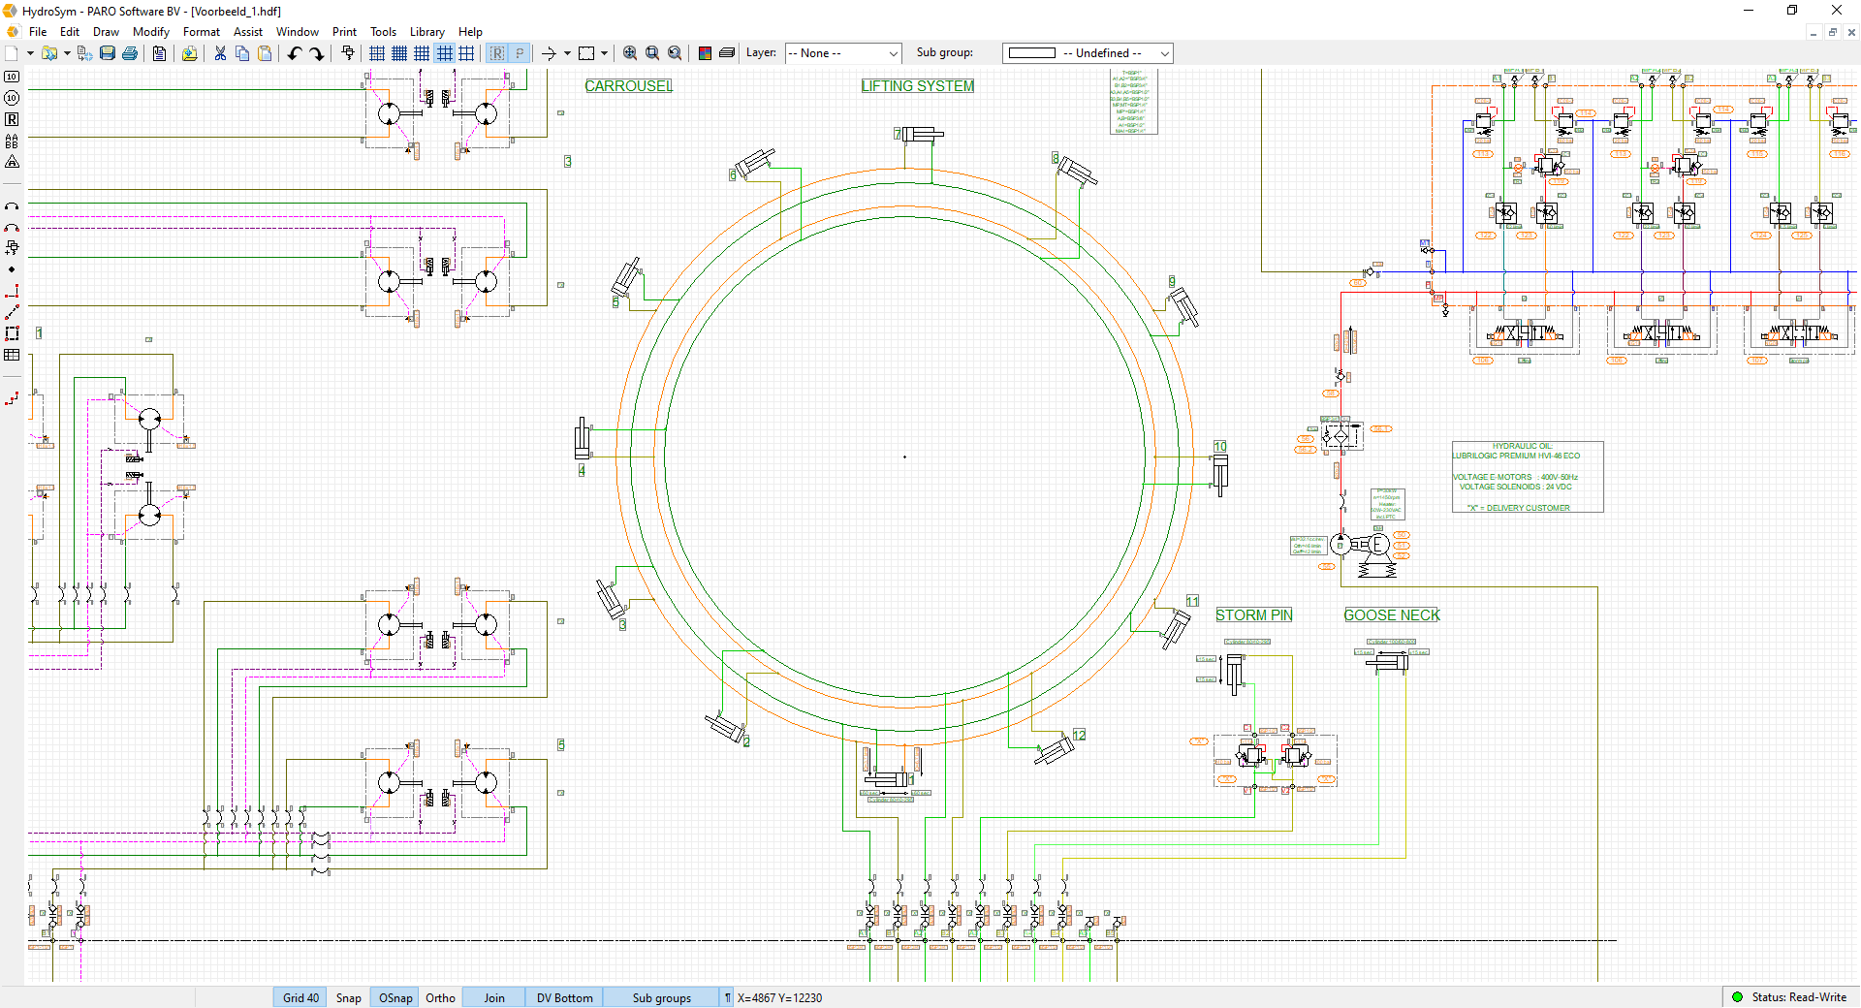This screenshot has height=1008, width=1861.
Task: Select the black diamond node tool
Action: (12, 269)
